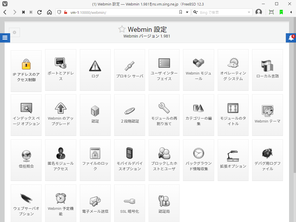Open the ログ settings icon
Viewport: 296px width, 222px height.
pos(95,70)
